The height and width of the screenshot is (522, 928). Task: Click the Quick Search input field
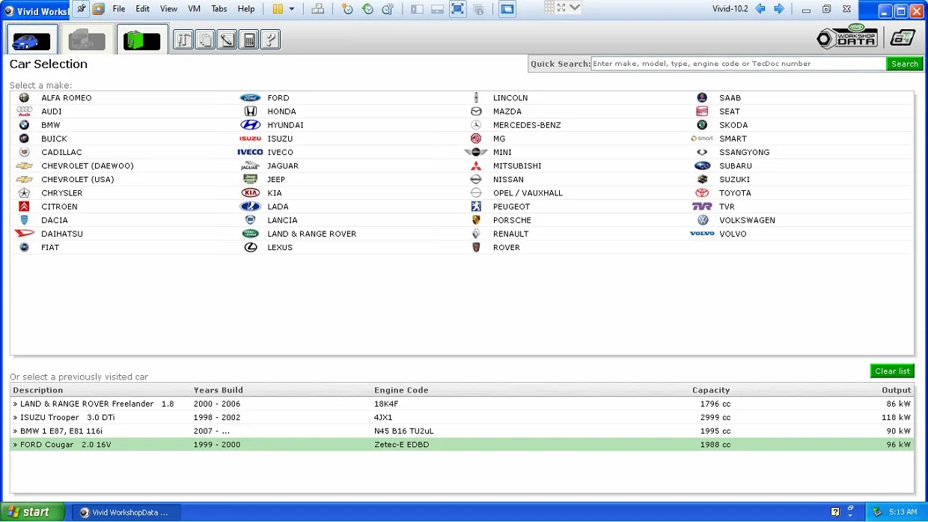(x=739, y=64)
